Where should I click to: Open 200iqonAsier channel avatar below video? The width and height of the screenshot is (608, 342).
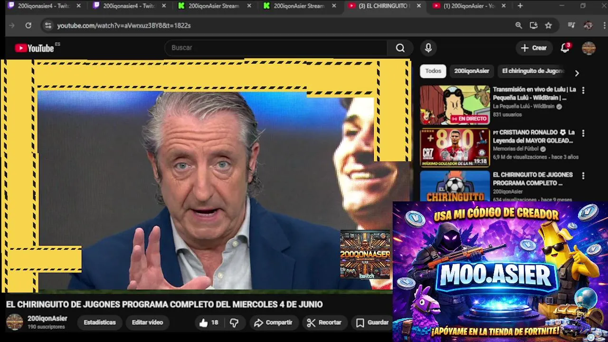(x=14, y=322)
